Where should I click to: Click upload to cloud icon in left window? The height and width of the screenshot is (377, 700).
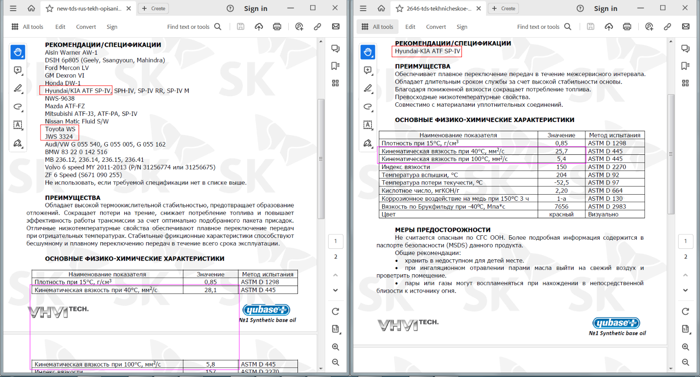point(259,27)
